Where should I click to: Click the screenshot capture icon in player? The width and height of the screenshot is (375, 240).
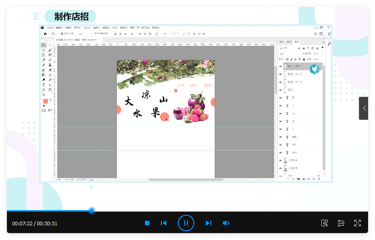click(325, 223)
